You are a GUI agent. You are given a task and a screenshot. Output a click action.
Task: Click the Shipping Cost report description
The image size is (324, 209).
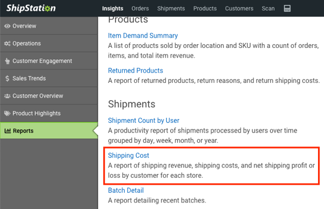(211, 170)
